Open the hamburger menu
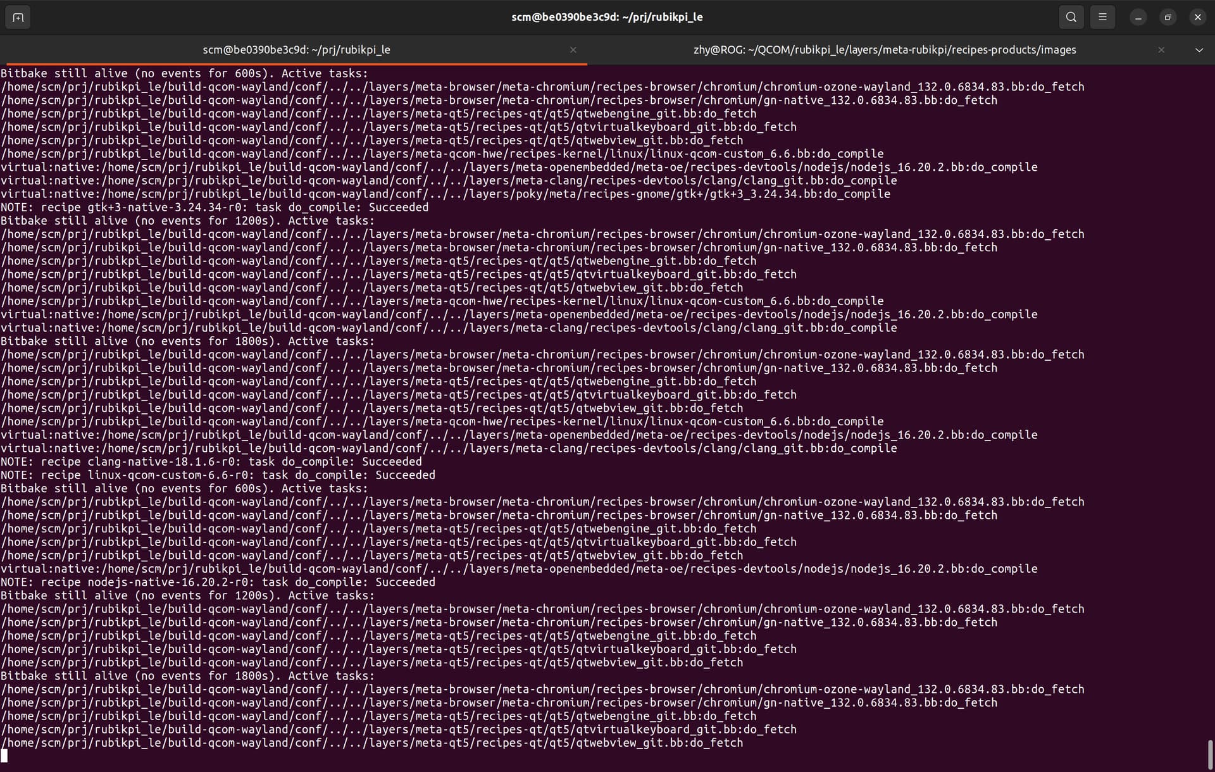 click(1102, 17)
